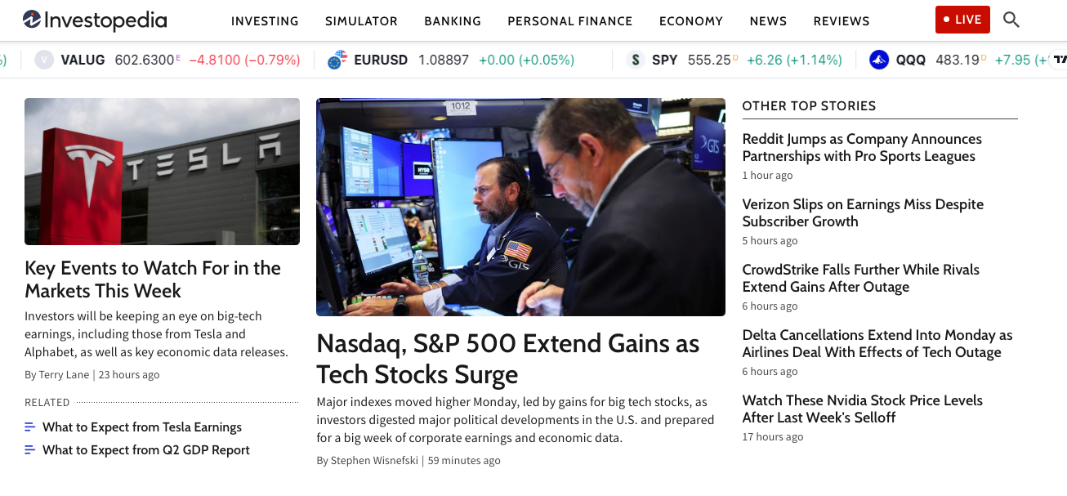Open the Reddit sports partnerships story

click(x=862, y=147)
